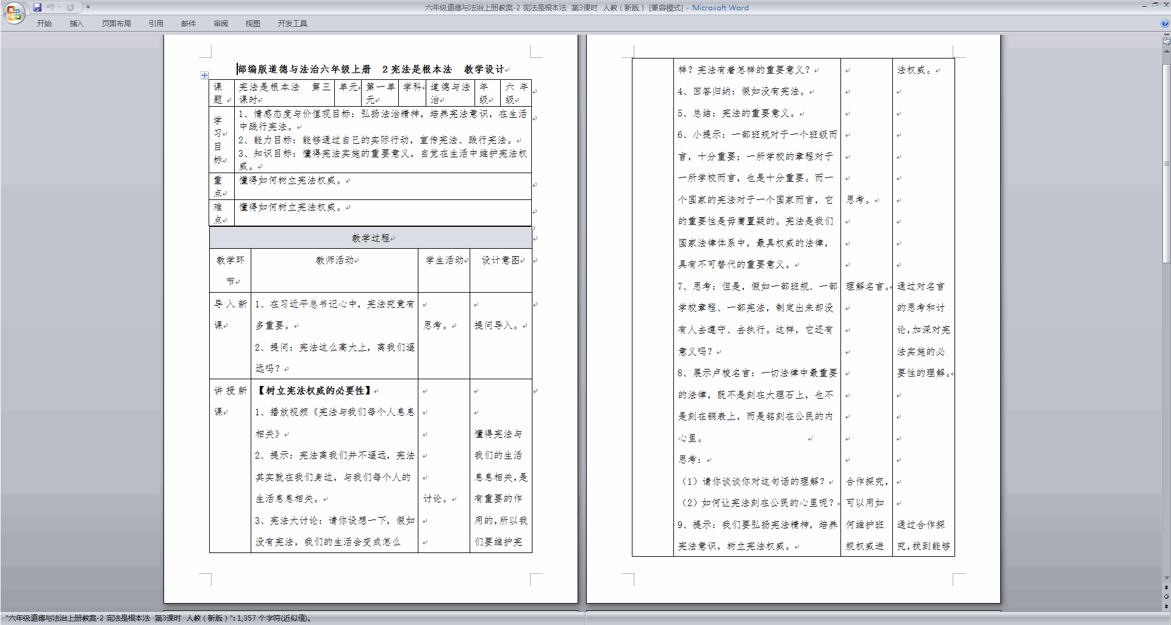Jump to next page with double-down arrow
1171x625 pixels.
1166,606
